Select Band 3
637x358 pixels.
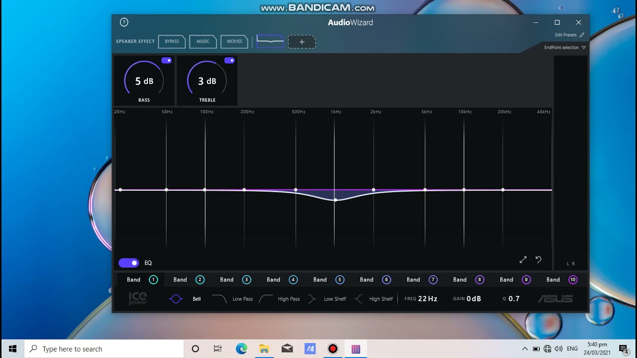[235, 280]
